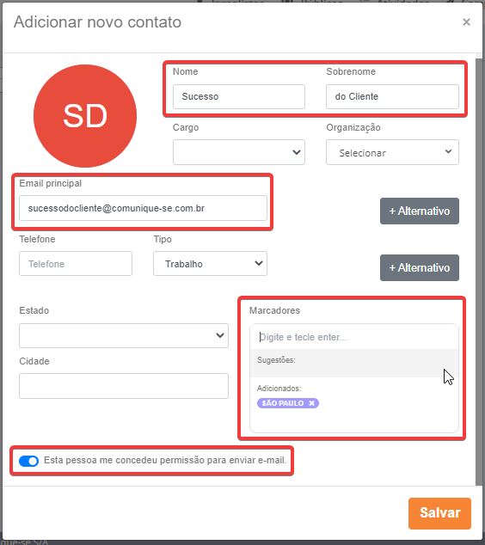Open the Tipo Trabalho dropdown
The image size is (485, 545).
(210, 264)
